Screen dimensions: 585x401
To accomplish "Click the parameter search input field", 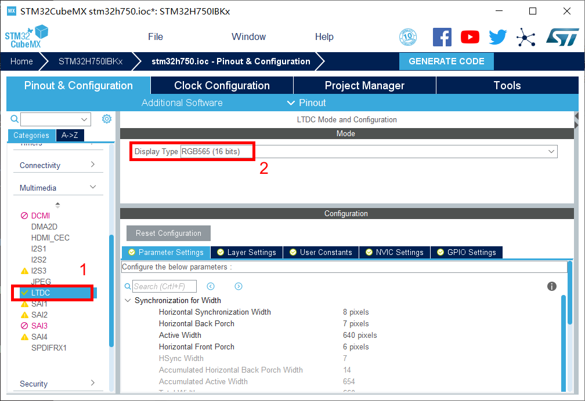I will coord(164,286).
